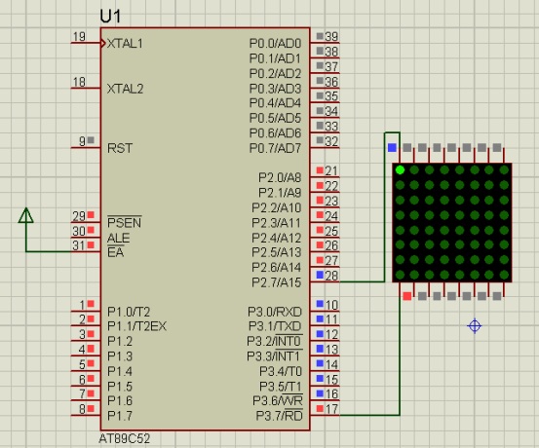This screenshot has height=448, width=539.
Task: Click the P1.0/T2 pin 1 indicator
Action: (91, 304)
